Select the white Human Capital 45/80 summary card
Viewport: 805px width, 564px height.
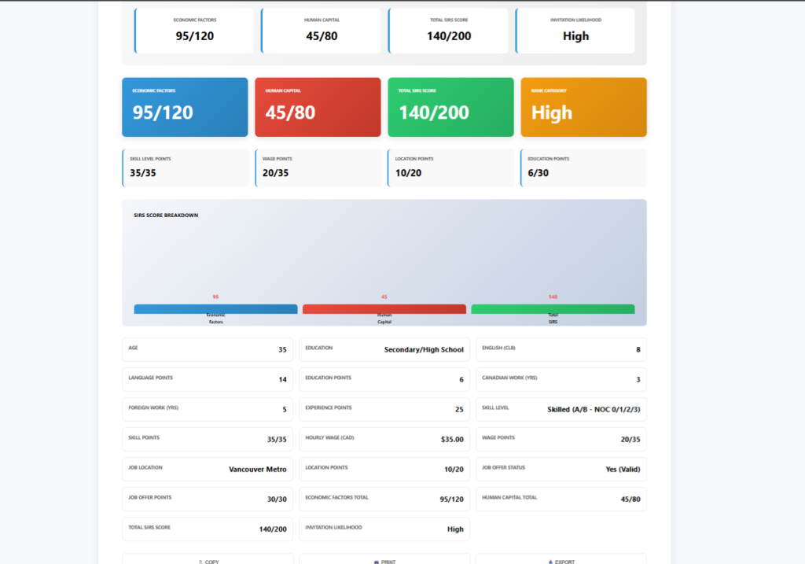(322, 31)
